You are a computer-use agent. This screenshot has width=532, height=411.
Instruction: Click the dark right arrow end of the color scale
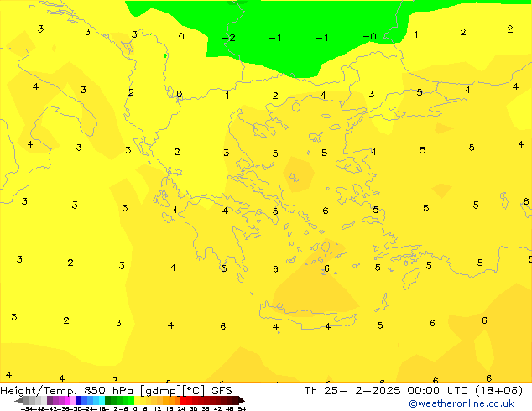point(241,400)
